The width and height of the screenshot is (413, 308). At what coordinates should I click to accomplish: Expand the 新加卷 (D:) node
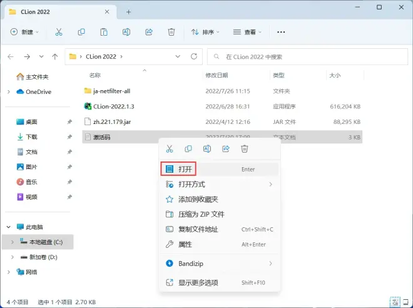coord(12,257)
